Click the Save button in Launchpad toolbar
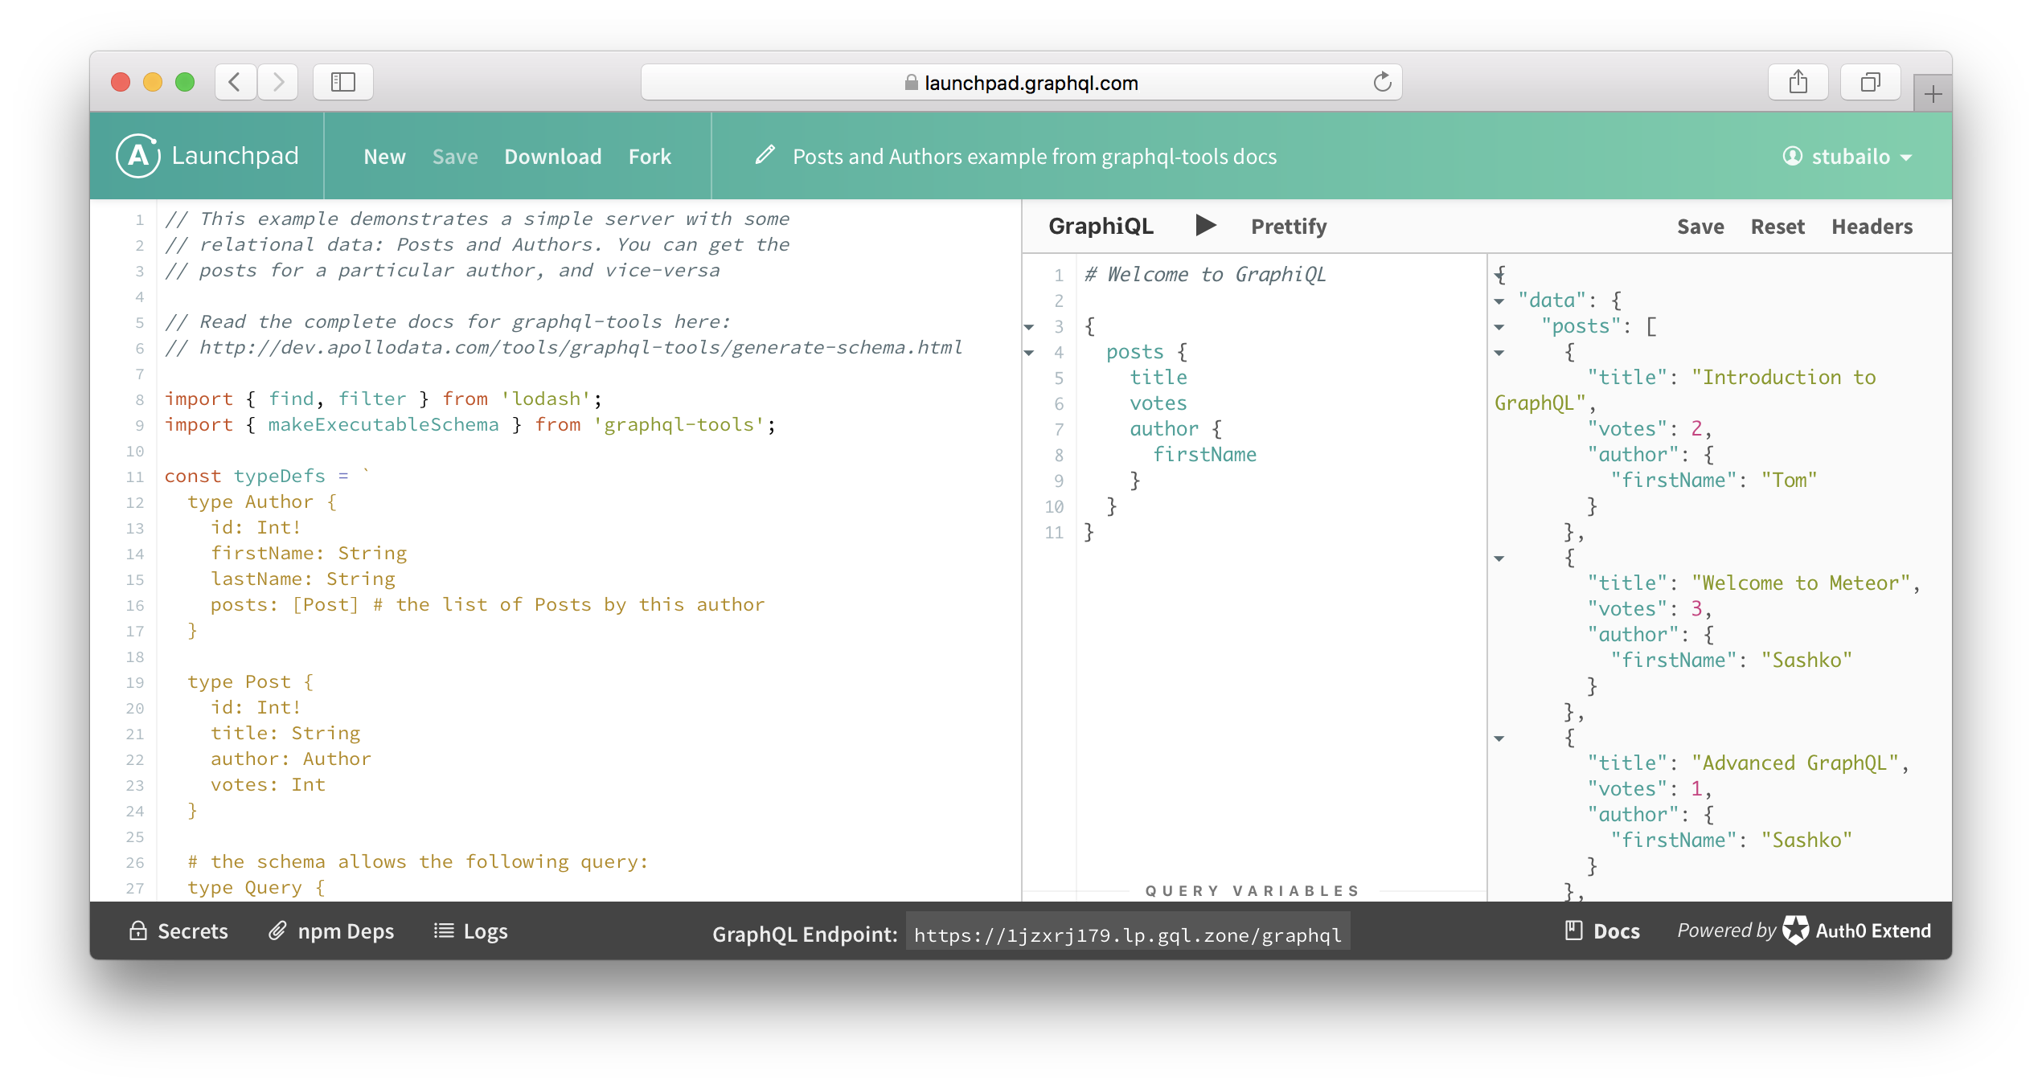The image size is (2042, 1088). [x=453, y=155]
